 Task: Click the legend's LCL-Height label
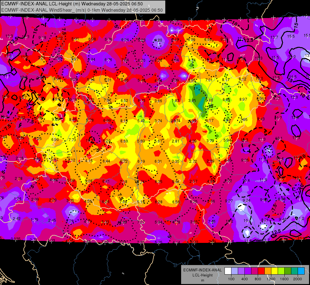(202, 275)
